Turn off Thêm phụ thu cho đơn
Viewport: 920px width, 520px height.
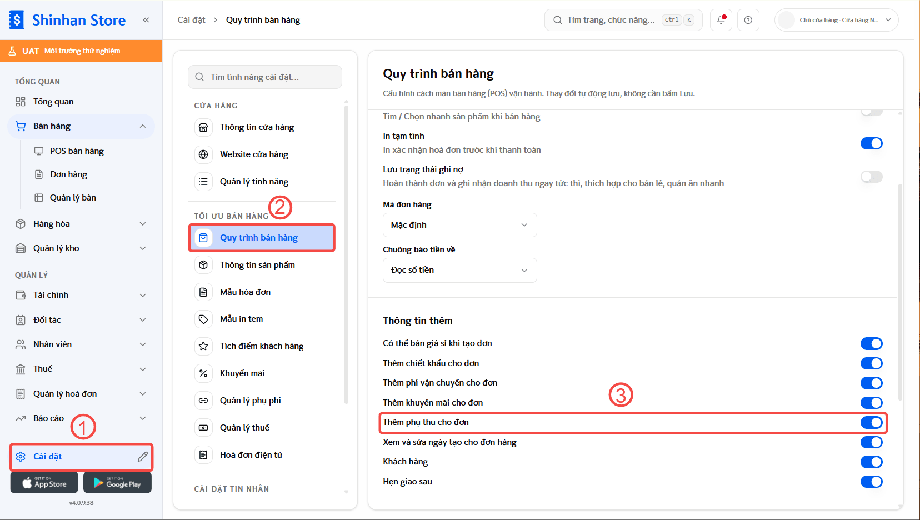tap(871, 423)
